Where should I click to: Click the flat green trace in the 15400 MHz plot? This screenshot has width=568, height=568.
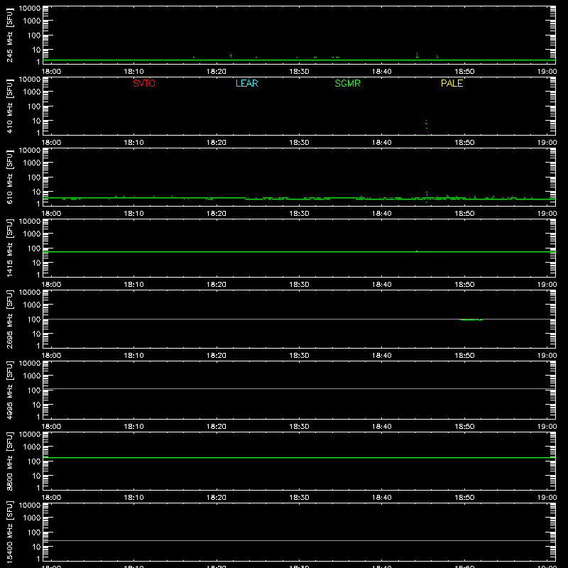coord(299,540)
